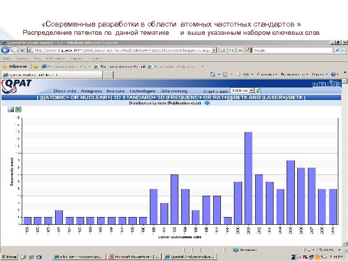The image size is (348, 261).
Task: Switch to Microsoft PowerPoint on the taskbar
Action: 134,257
